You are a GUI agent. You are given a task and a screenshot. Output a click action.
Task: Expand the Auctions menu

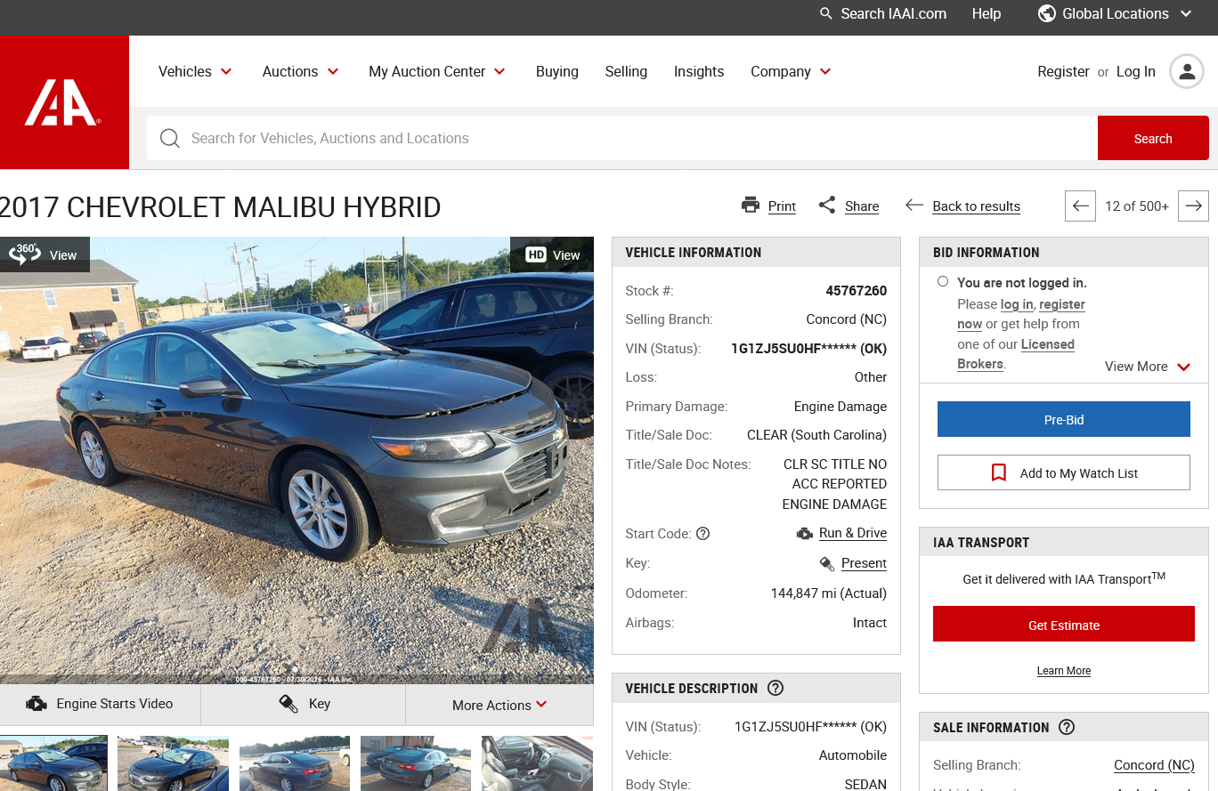(x=300, y=71)
